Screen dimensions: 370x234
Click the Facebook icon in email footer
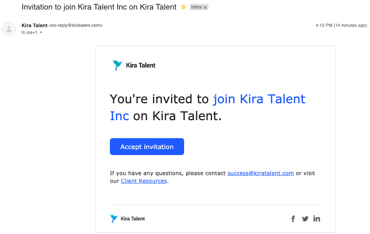293,219
